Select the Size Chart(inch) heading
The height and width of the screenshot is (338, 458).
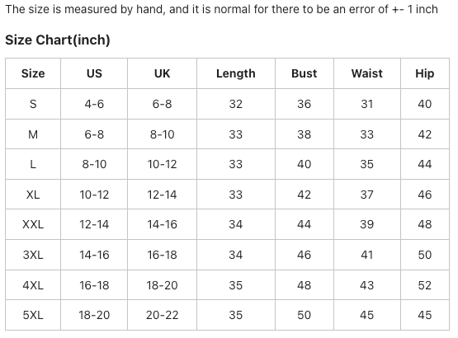58,40
